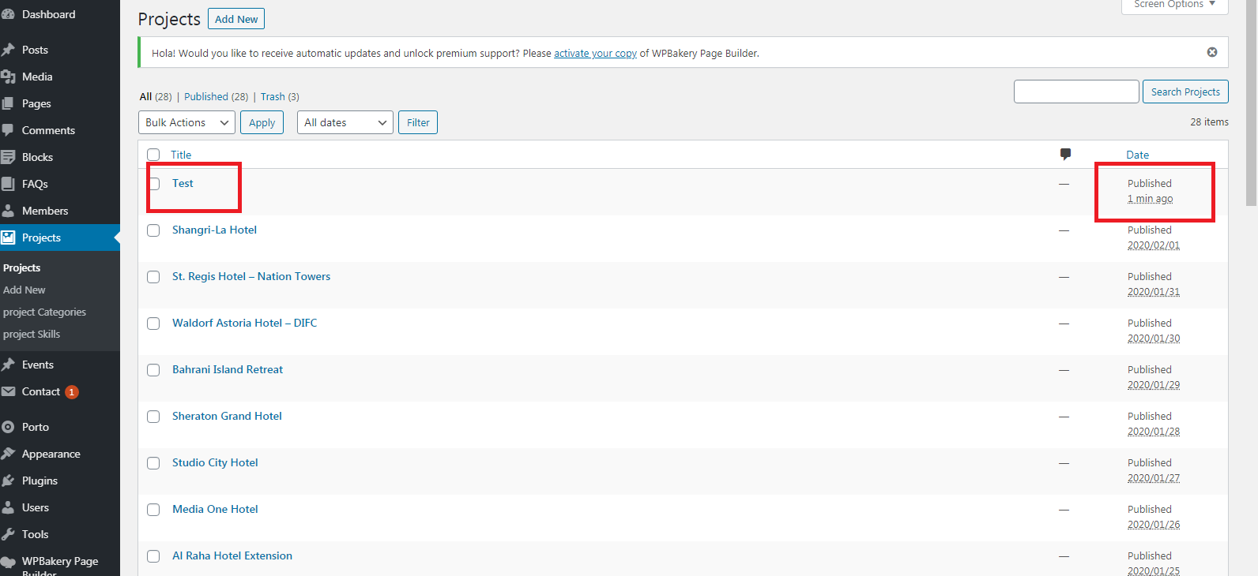
Task: Click the Posts pin icon
Action: click(x=8, y=50)
